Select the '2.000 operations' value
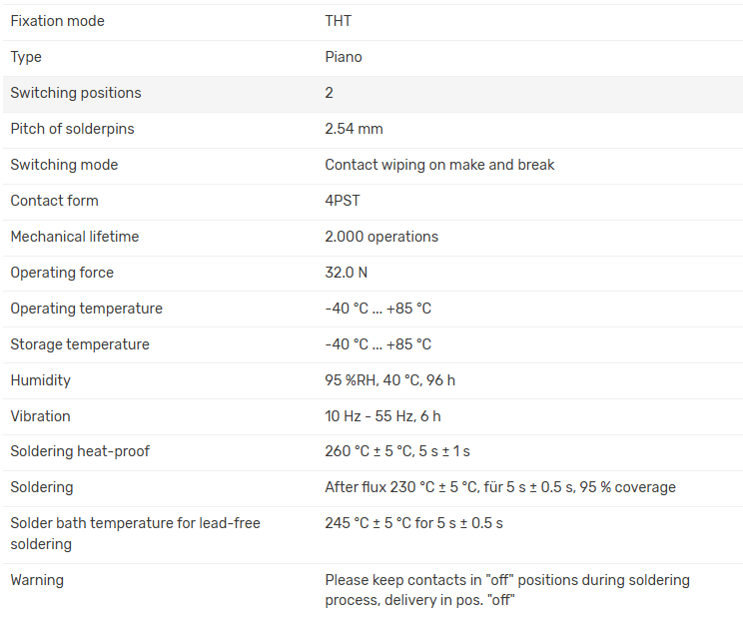Screen dimensions: 743x630 click(x=381, y=237)
